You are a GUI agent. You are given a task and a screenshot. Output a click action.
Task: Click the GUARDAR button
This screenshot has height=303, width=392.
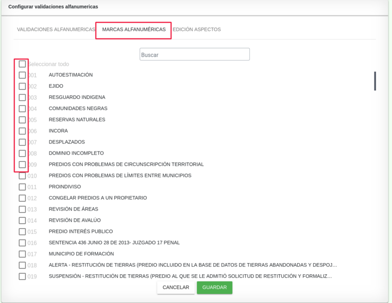tap(215, 287)
